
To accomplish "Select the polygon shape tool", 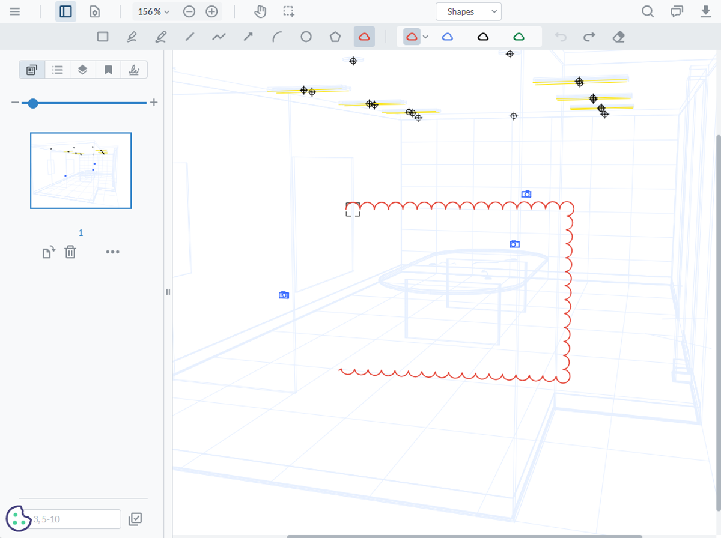I will (335, 37).
